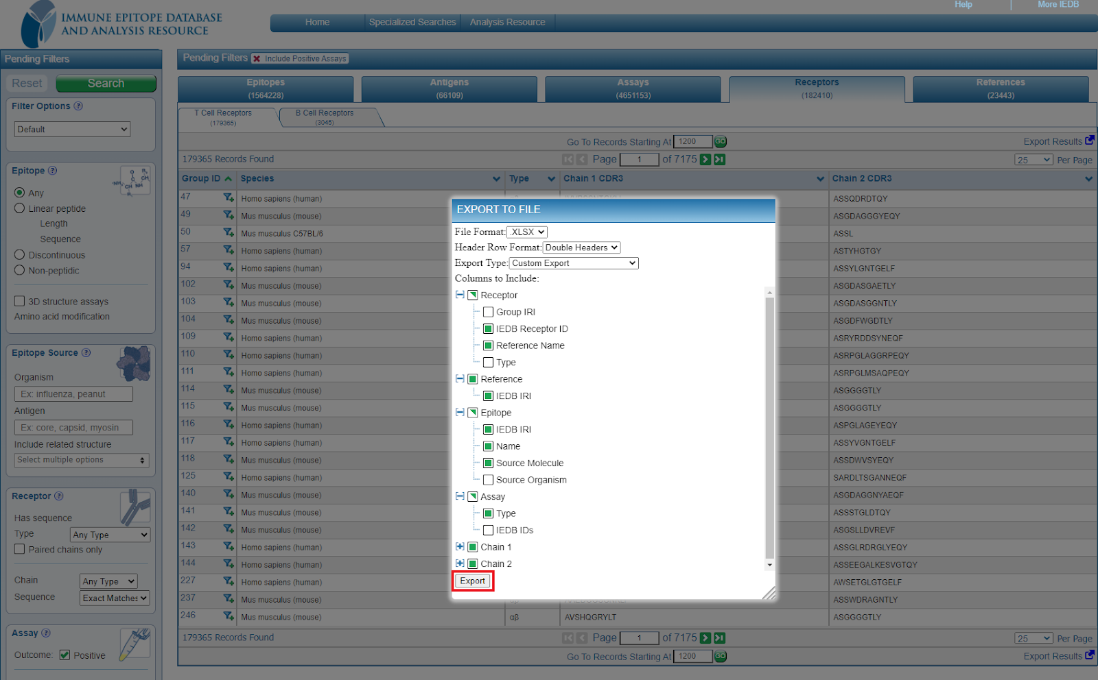
Task: Jump to last page using top pagination
Action: (x=719, y=160)
